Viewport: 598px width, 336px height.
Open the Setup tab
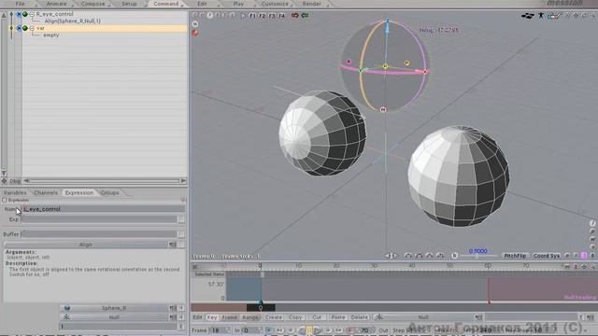[129, 4]
